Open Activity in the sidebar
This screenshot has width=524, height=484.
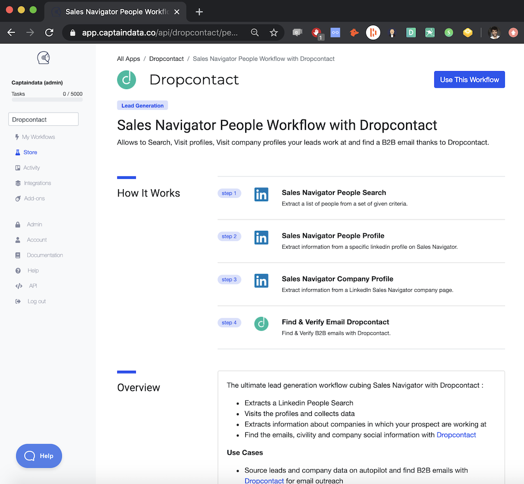28,168
